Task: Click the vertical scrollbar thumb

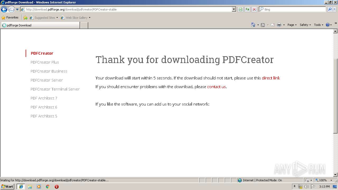Action: pyautogui.click(x=335, y=96)
